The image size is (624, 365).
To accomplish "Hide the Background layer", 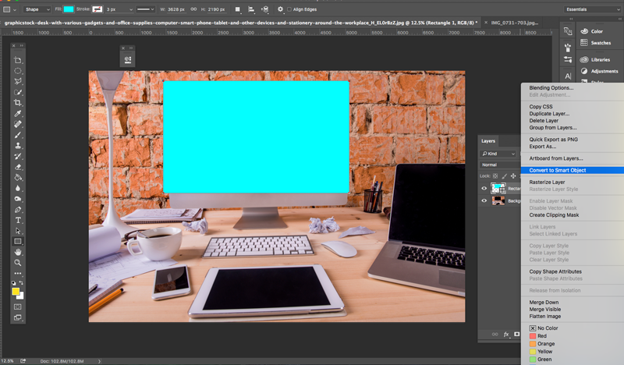I will tap(484, 200).
